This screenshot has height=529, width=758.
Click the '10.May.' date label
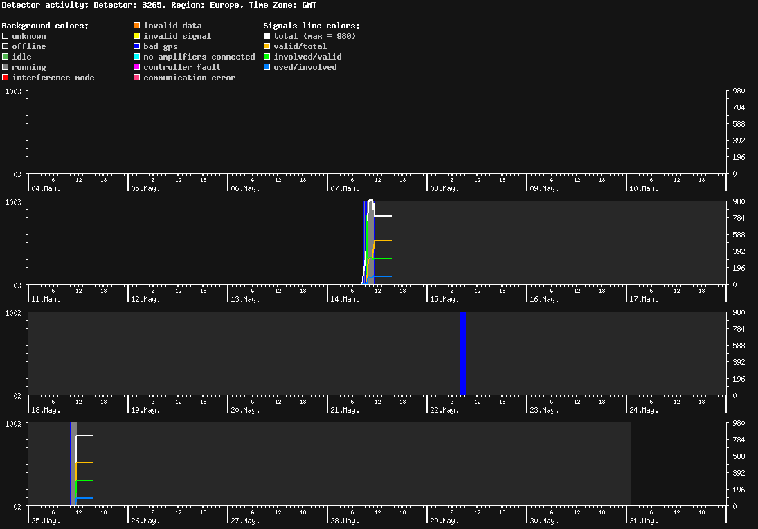point(644,188)
